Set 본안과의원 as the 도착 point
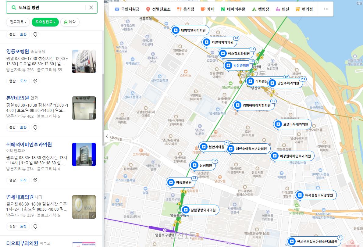 [23, 128]
